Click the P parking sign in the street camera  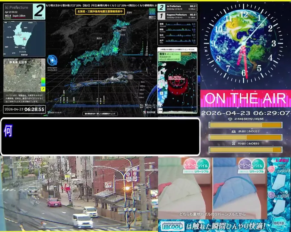pos(108,185)
